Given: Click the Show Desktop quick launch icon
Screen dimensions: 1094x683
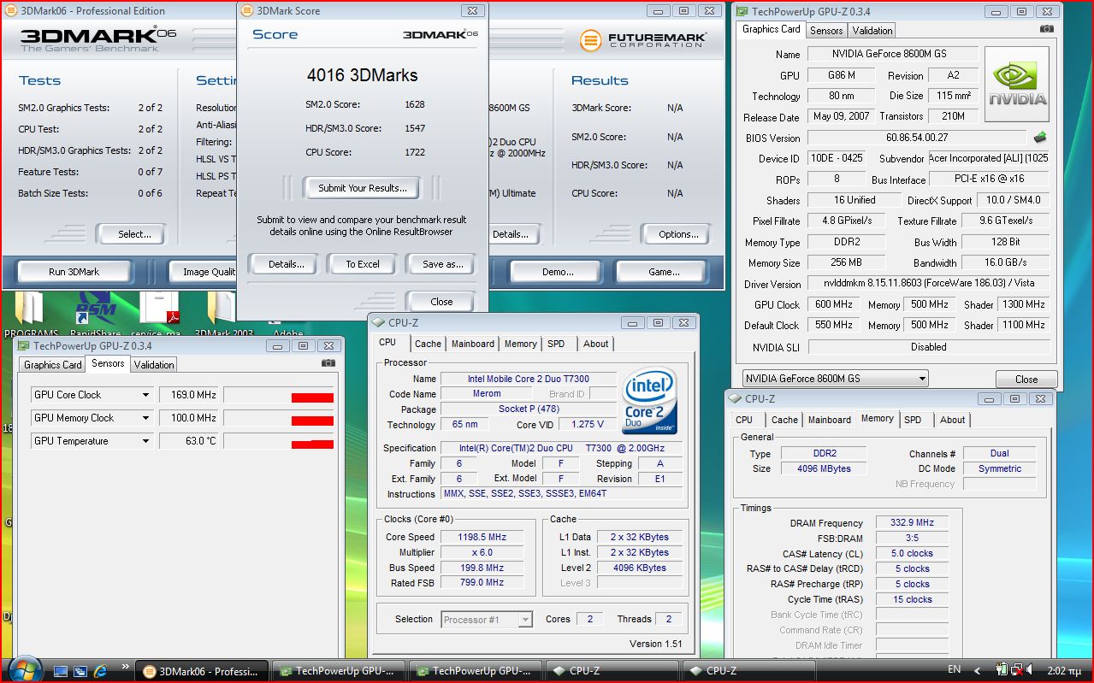Looking at the screenshot, I should click(61, 671).
